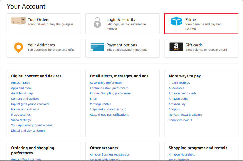The width and height of the screenshot is (243, 161).
Task: Click 'Edit login, name, and mobile number' text
Action: click(x=126, y=26)
